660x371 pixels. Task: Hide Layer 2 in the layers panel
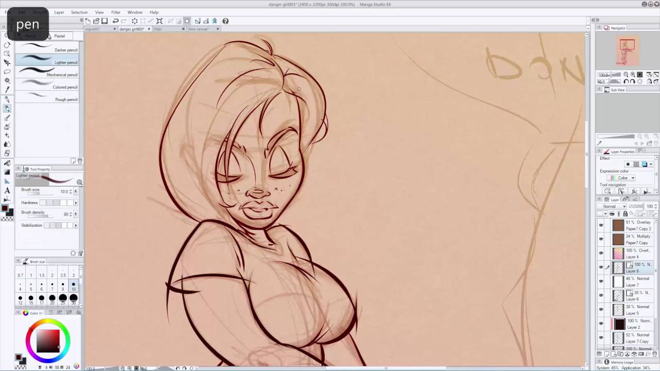(601, 324)
